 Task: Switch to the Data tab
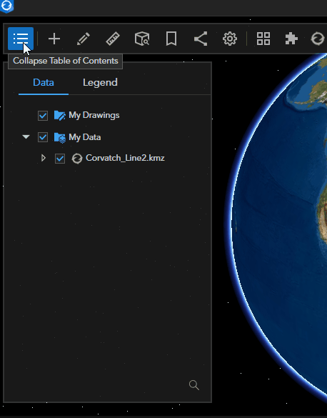[44, 82]
